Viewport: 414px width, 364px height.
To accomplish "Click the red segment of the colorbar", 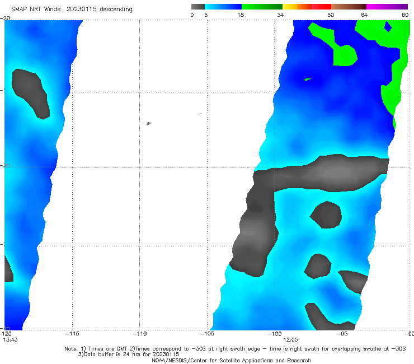I will coord(321,7).
